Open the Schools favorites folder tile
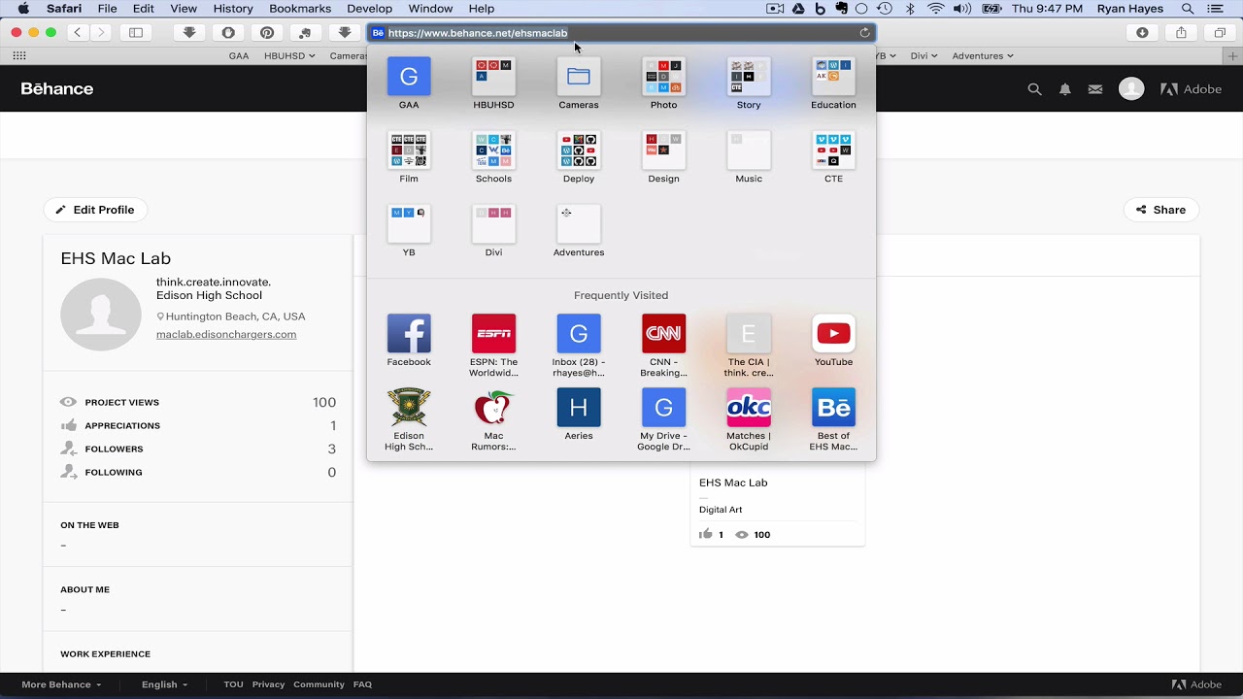This screenshot has width=1243, height=699. 493,150
